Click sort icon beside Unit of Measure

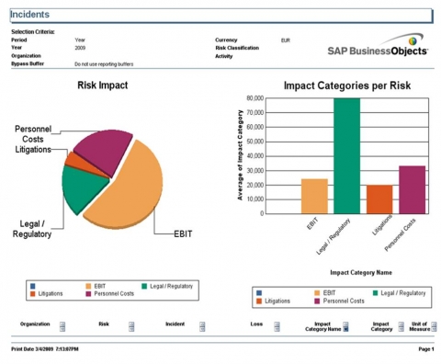coord(434,326)
